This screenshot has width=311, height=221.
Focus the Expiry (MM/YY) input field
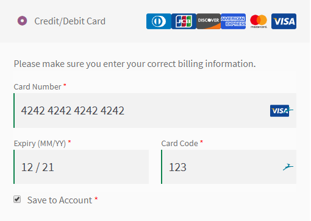point(81,167)
